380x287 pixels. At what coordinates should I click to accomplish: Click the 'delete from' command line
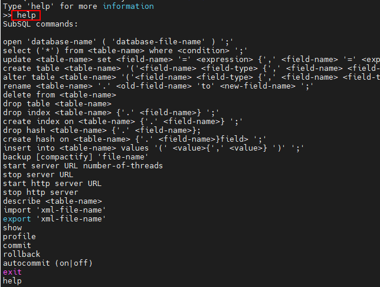click(x=60, y=95)
